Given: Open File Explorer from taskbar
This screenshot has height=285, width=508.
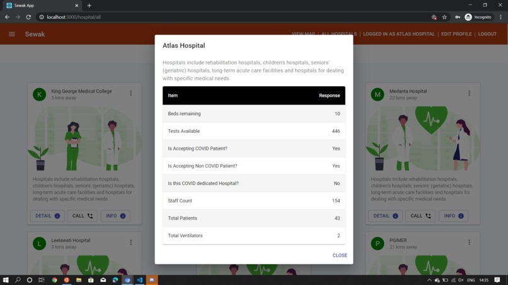Looking at the screenshot, I should point(79,280).
